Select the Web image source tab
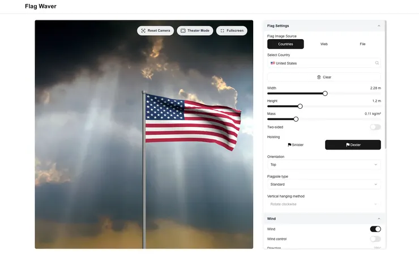This screenshot has height=257, width=419. (324, 44)
